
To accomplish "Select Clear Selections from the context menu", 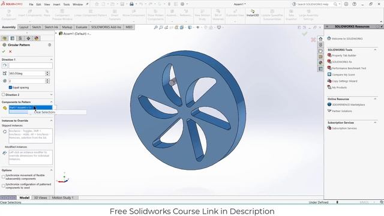I will point(44,112).
